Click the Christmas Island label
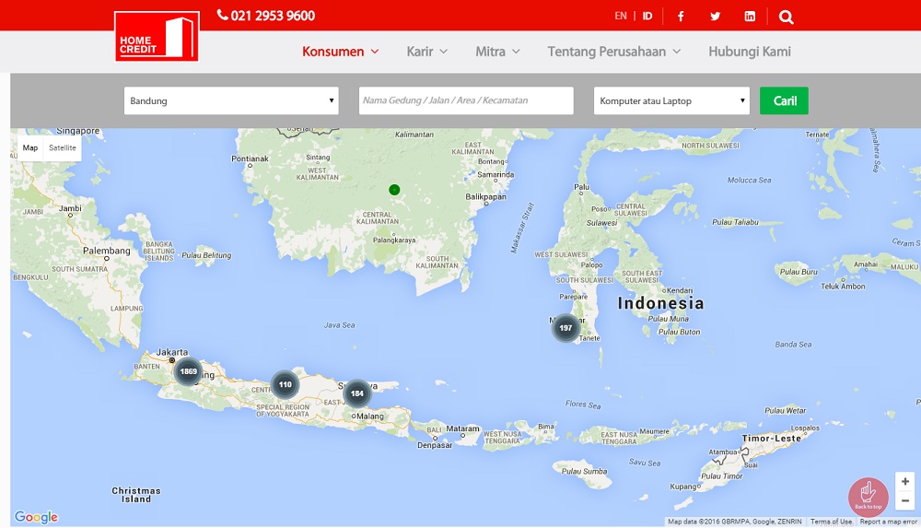Image resolution: width=921 pixels, height=528 pixels. tap(135, 495)
